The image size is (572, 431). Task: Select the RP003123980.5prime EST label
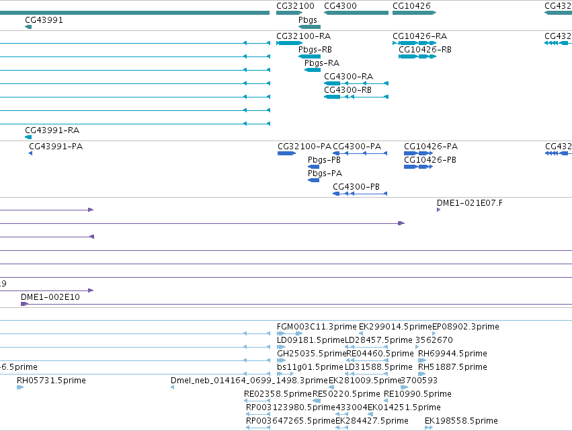point(291,408)
